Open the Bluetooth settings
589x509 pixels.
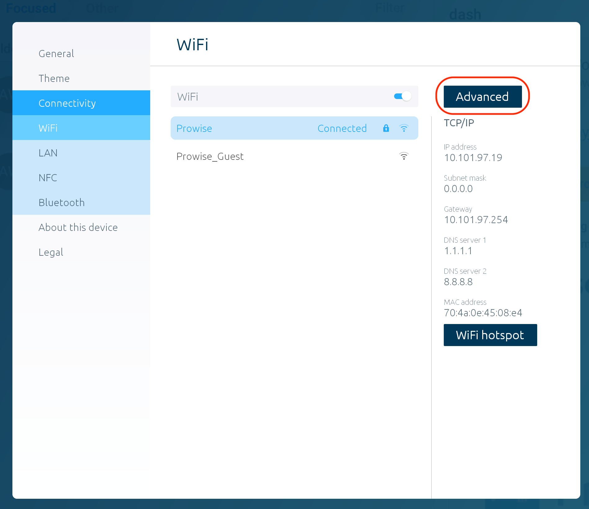pyautogui.click(x=61, y=202)
